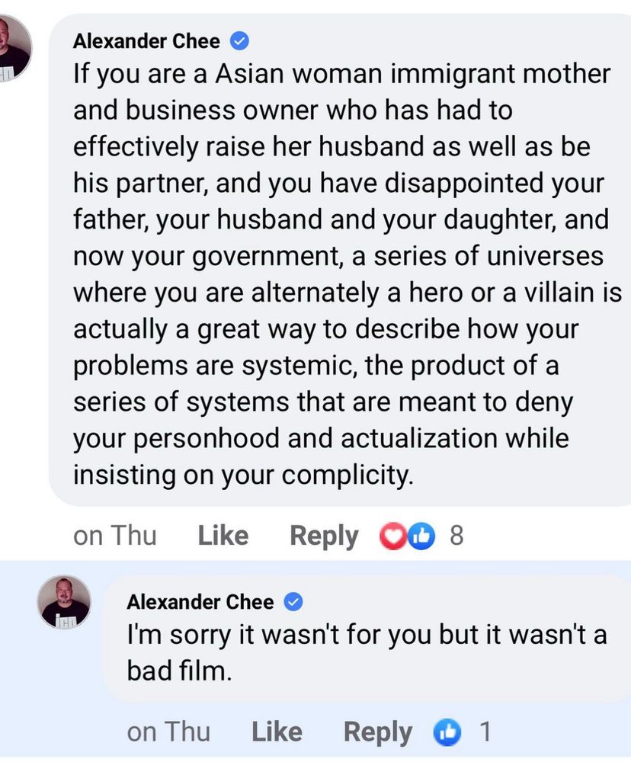The width and height of the screenshot is (631, 762).
Task: View who reacted with the count of 1
Action: pos(485,732)
